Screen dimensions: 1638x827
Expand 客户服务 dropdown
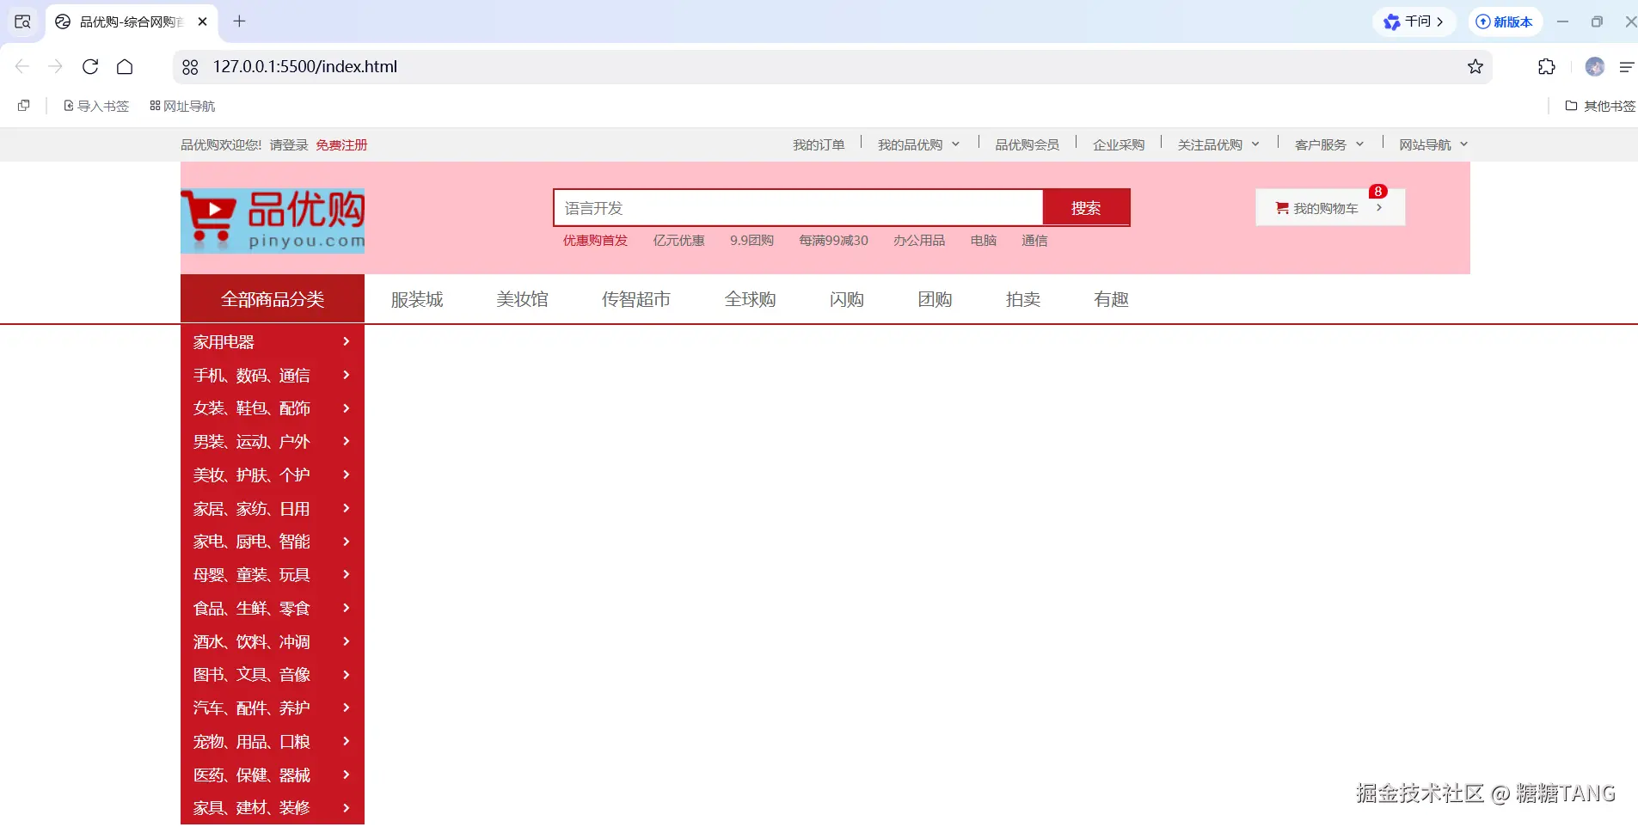point(1329,145)
